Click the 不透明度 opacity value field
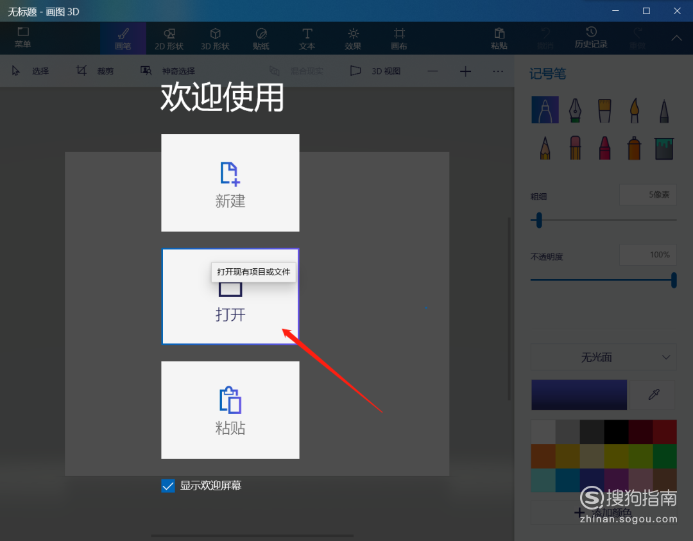Image resolution: width=693 pixels, height=541 pixels. coord(648,255)
